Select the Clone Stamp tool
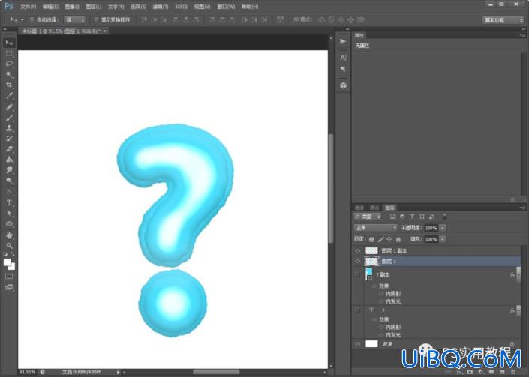The image size is (529, 377). click(9, 128)
